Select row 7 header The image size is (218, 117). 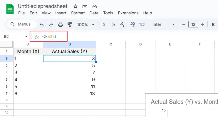click(x=6, y=94)
